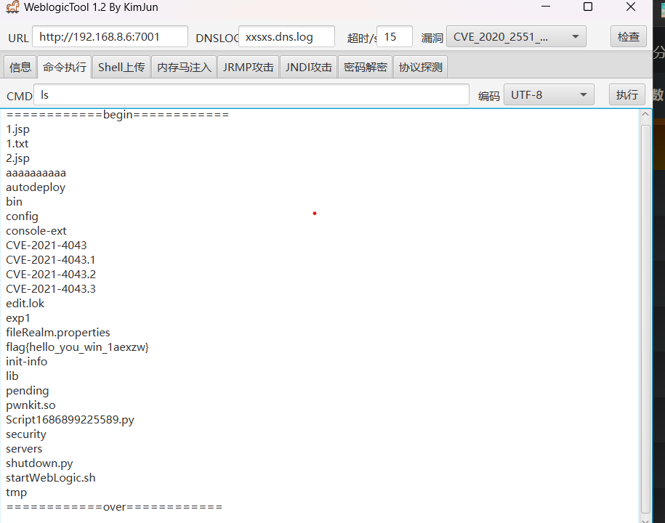Click the 执行 execute button
This screenshot has height=523, width=665.
click(626, 95)
